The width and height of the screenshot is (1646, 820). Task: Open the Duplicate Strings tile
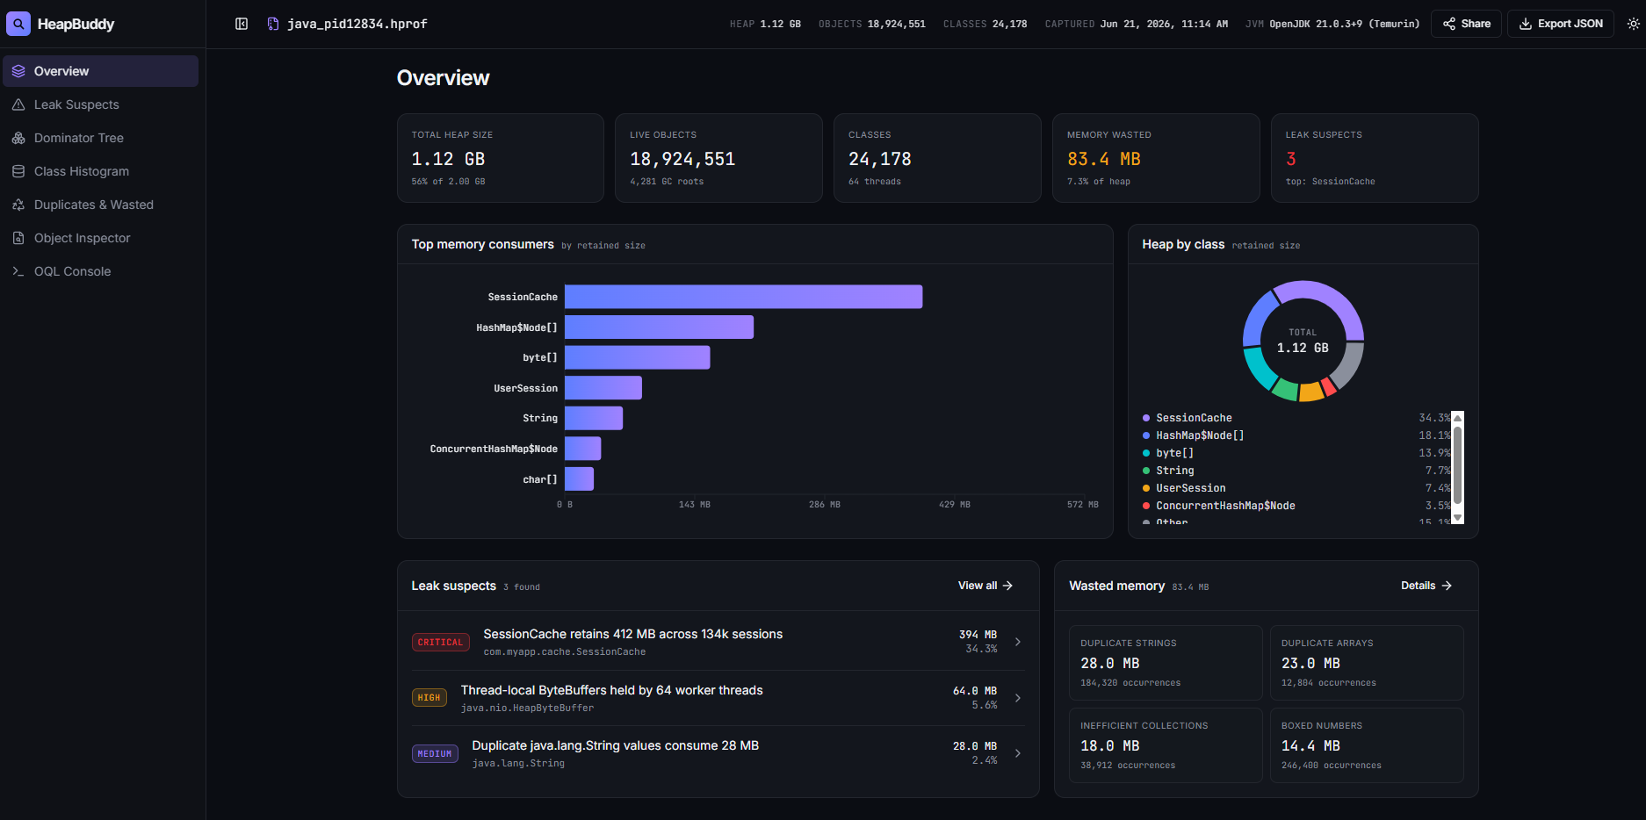pos(1166,663)
